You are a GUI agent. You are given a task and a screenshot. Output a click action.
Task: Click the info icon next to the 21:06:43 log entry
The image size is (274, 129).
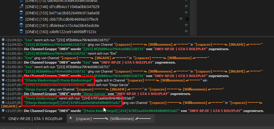tap(3, 80)
